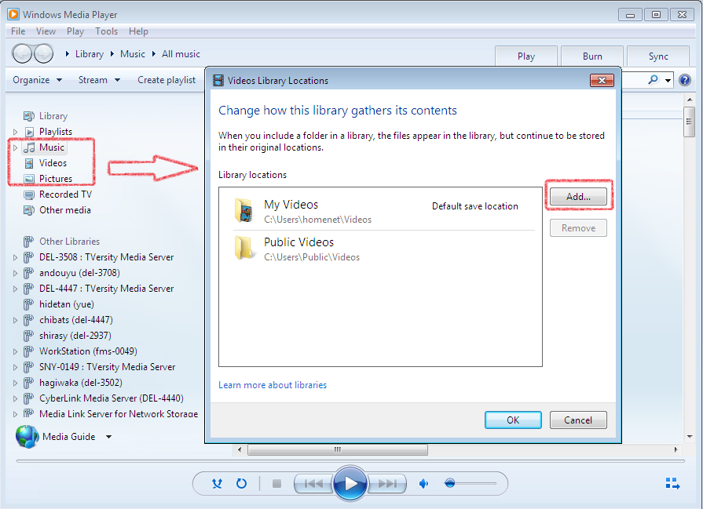Click the Public Videos folder icon
Image resolution: width=703 pixels, height=509 pixels.
244,248
